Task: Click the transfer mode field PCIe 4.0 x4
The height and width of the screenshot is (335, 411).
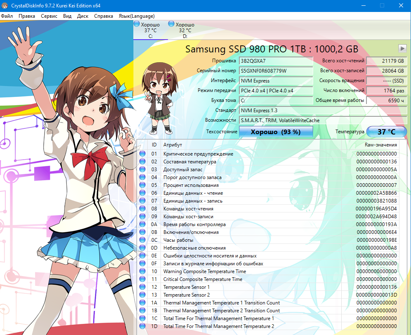Action: [276, 91]
